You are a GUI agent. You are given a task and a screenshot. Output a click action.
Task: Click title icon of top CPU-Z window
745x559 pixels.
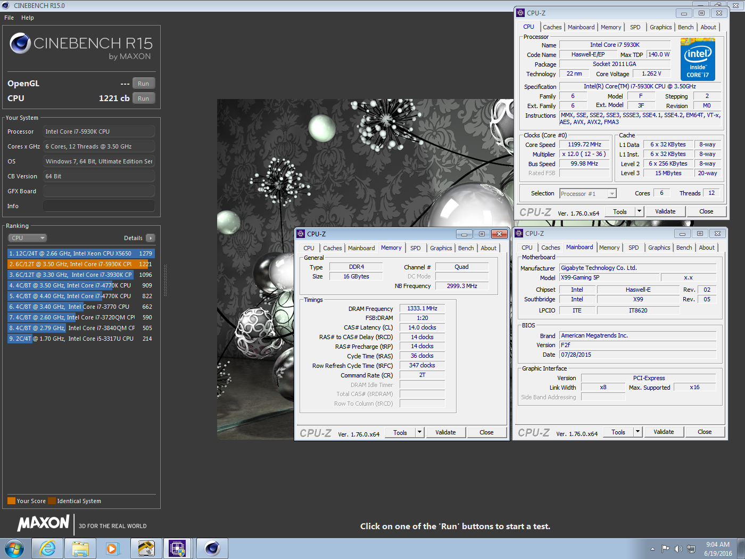tap(520, 13)
